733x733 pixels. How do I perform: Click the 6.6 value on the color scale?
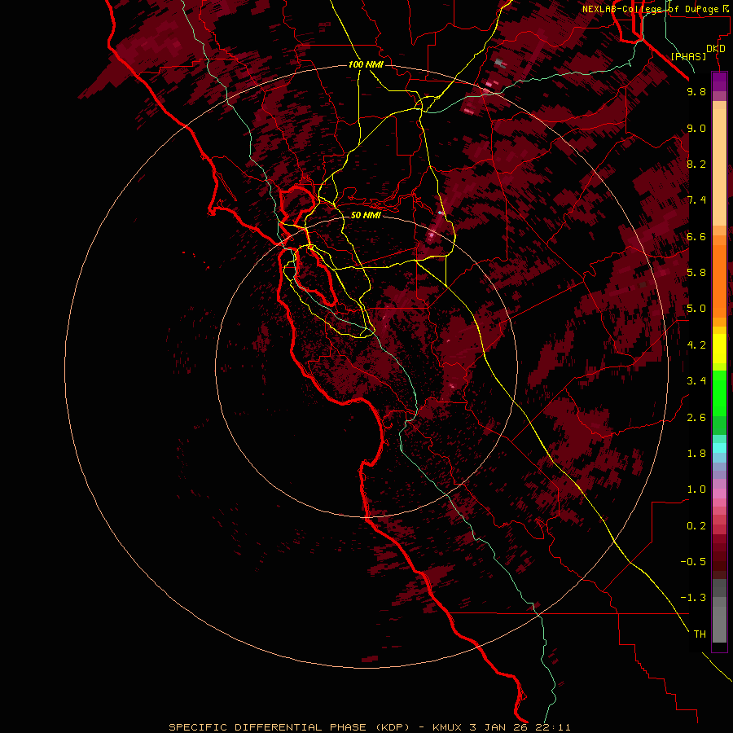pos(696,236)
